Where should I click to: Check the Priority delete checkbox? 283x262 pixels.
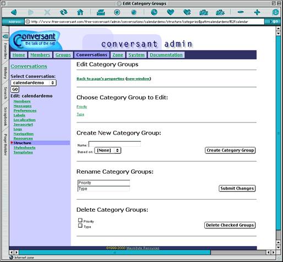coord(80,220)
